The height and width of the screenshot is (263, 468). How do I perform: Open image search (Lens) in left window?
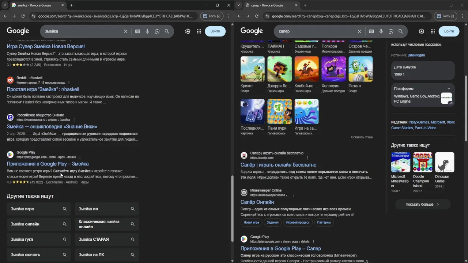pyautogui.click(x=157, y=31)
